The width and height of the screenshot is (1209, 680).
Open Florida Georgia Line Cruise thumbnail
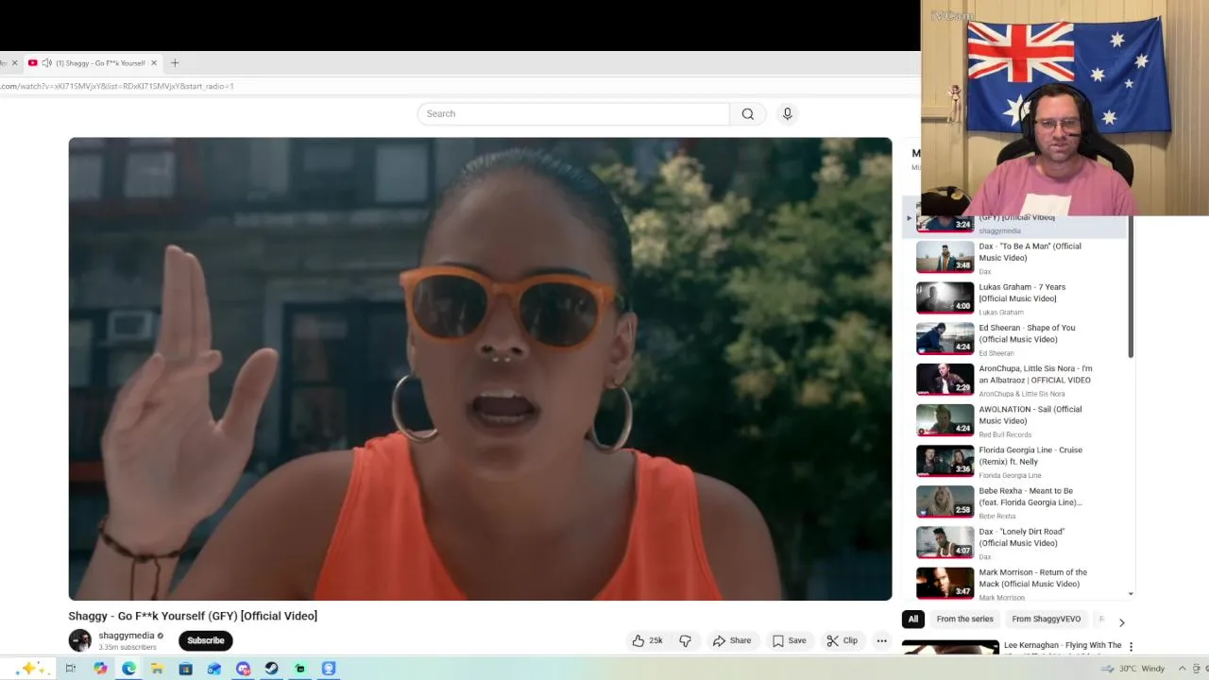click(x=945, y=460)
